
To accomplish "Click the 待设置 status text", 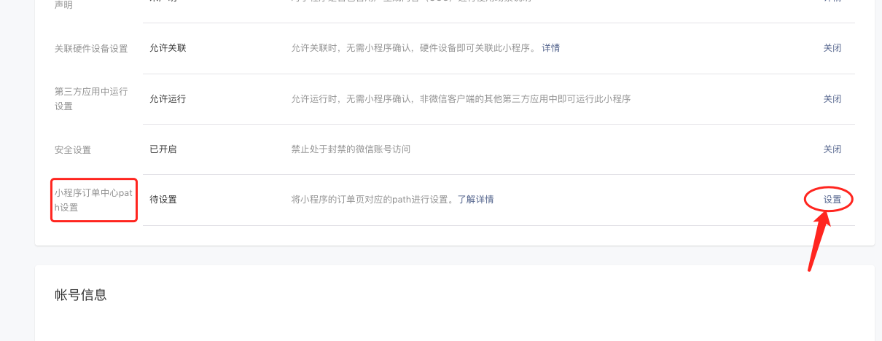I will 163,200.
